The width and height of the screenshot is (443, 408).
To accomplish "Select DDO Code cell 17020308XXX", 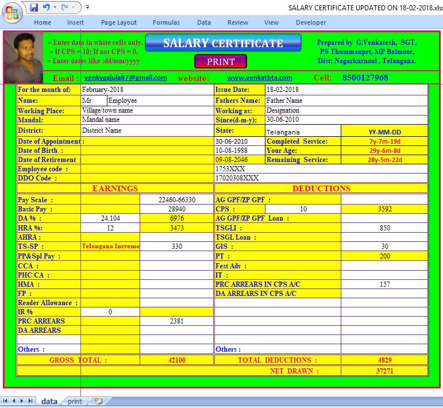I will 321,178.
